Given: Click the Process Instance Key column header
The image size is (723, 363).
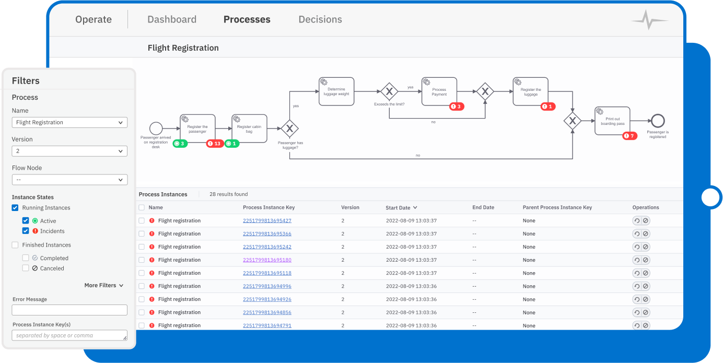Looking at the screenshot, I should [x=270, y=207].
